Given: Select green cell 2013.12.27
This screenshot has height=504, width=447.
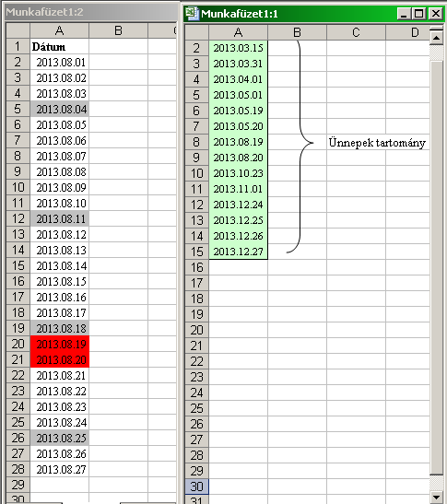Looking at the screenshot, I should click(x=239, y=252).
